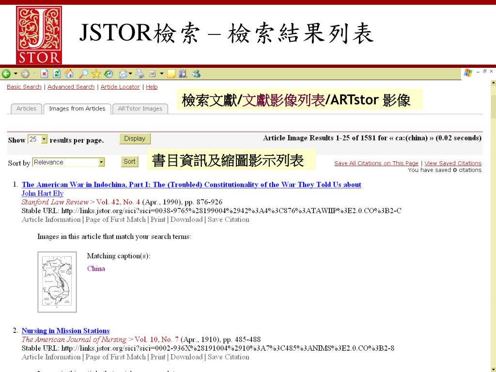This screenshot has width=496, height=372.
Task: Click the yellow note Discuss icon
Action: 171,74
